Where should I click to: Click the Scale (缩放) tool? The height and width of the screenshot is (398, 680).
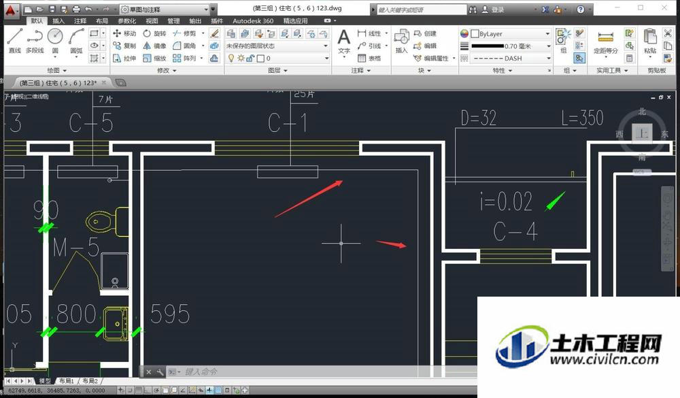click(x=154, y=58)
